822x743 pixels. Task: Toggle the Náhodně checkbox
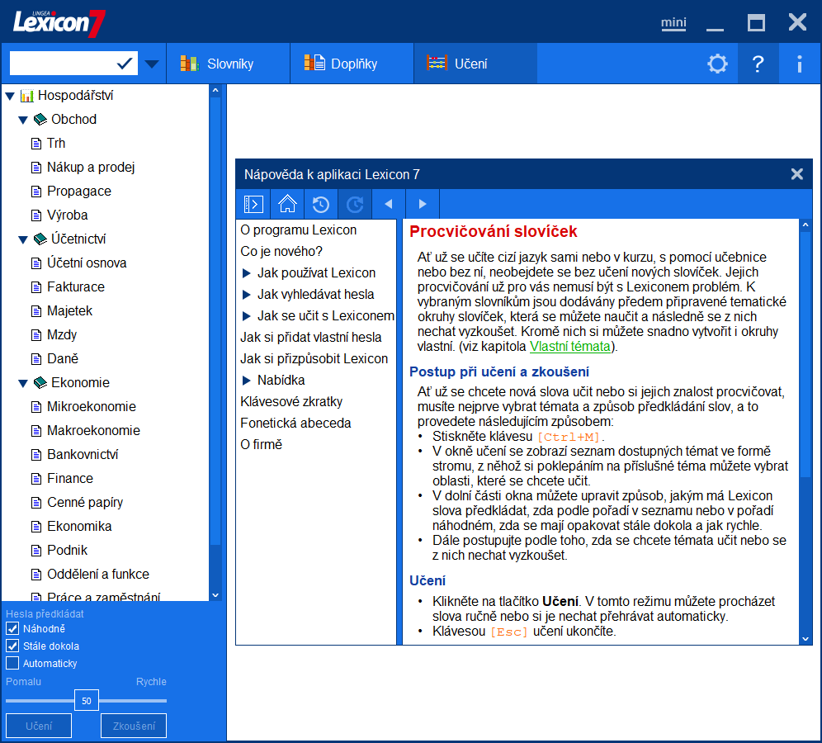12,628
